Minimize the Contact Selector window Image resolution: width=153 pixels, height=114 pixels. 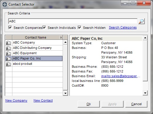125,3
